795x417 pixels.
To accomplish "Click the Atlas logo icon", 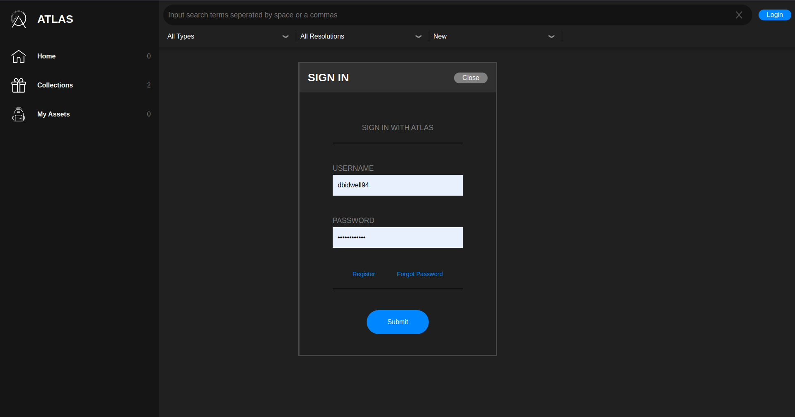I will coord(19,19).
